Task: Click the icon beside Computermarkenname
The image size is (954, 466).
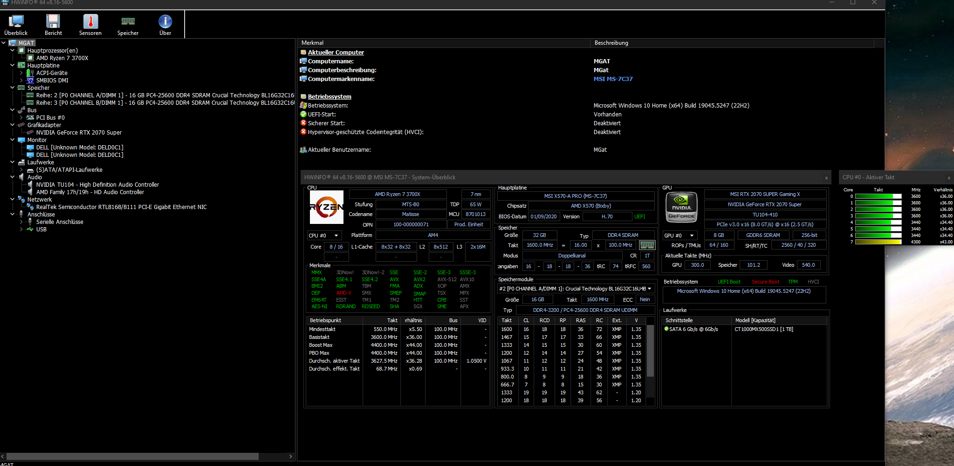Action: (303, 79)
